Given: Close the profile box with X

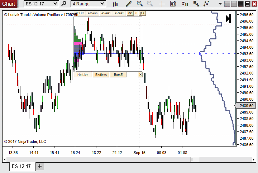Looking at the screenshot, I should click(x=140, y=75).
